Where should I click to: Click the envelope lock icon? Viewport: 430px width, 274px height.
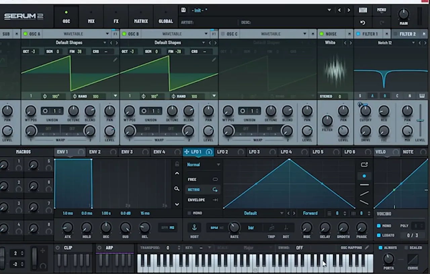pos(177,164)
